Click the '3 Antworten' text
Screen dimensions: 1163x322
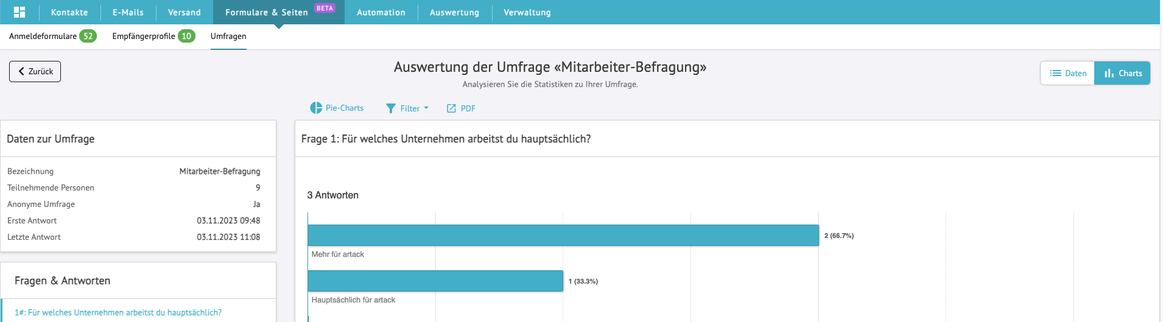tap(333, 195)
